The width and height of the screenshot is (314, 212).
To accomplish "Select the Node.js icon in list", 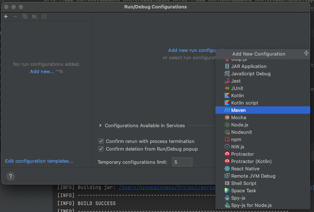I will click(x=227, y=125).
